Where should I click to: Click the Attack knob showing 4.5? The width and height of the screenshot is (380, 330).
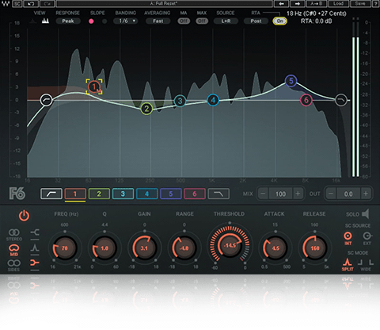tap(275, 248)
